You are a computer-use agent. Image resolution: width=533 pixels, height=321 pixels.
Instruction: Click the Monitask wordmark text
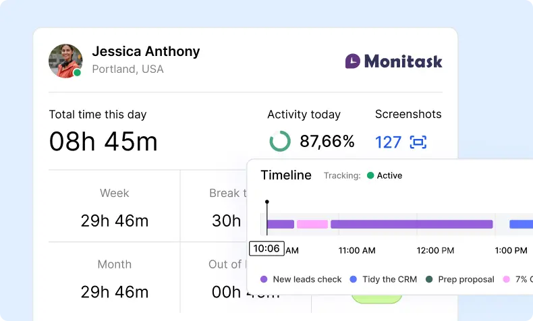(403, 61)
